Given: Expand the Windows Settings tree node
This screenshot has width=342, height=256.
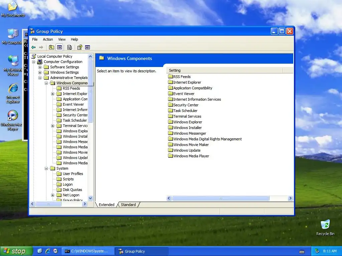Looking at the screenshot, I should click(x=40, y=72).
